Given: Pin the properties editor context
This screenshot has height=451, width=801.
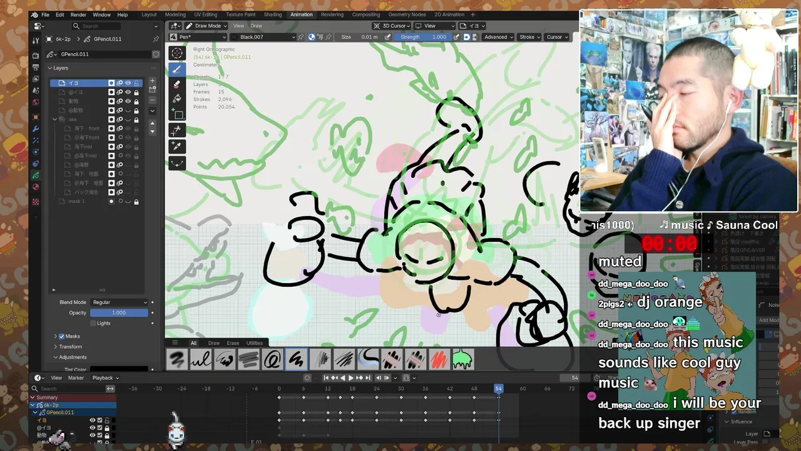Looking at the screenshot, I should coord(156,39).
